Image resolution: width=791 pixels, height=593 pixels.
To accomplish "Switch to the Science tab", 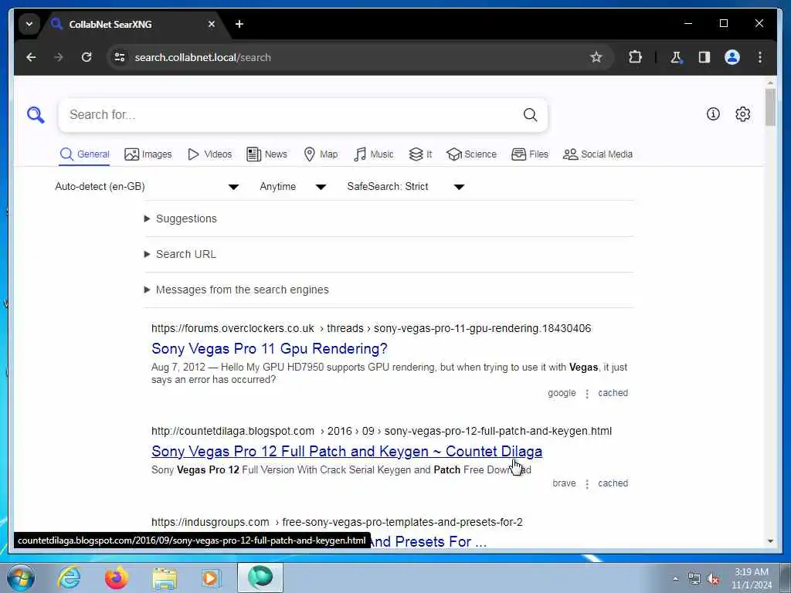I will pos(471,154).
